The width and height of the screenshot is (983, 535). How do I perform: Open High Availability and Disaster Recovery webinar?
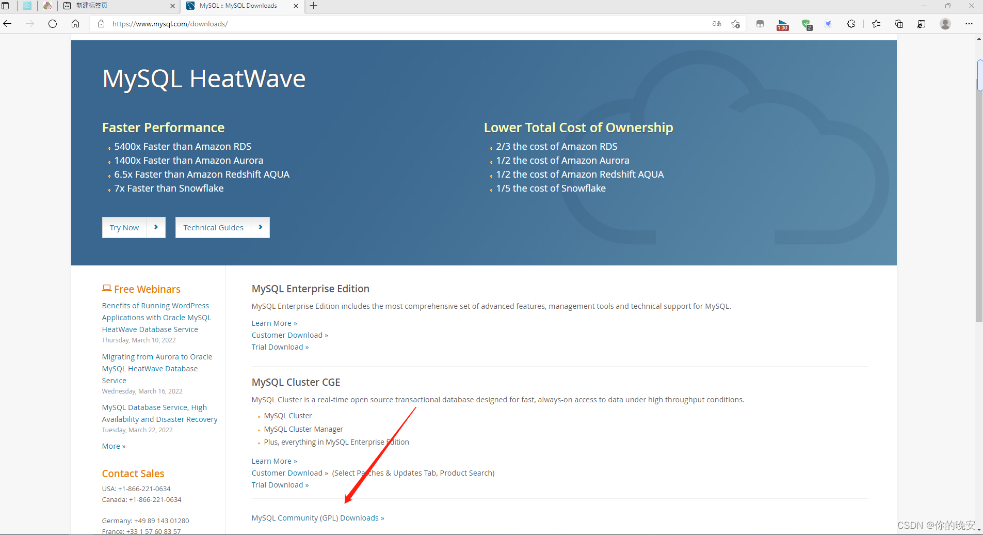click(x=159, y=413)
